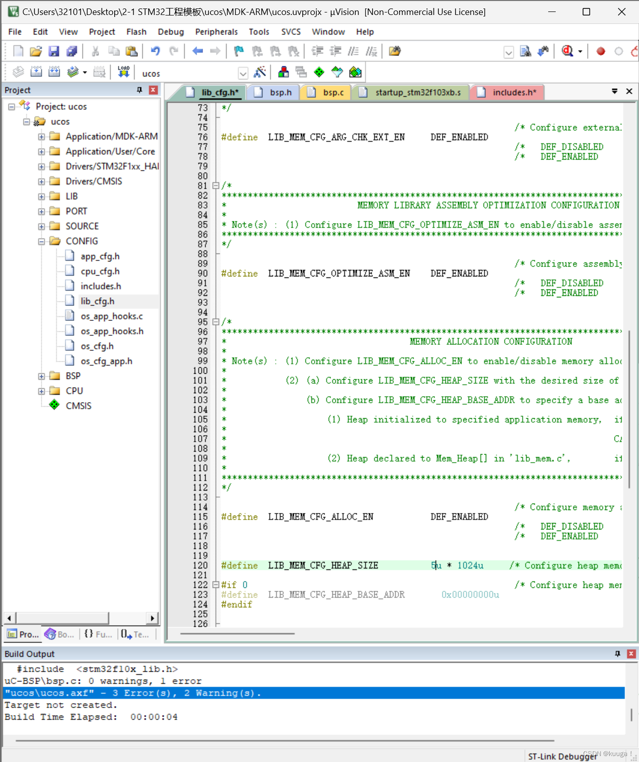Open the Flash menu
This screenshot has width=639, height=762.
coord(136,31)
